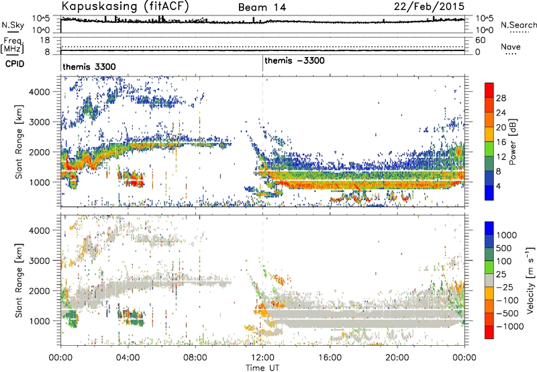Select the '20' tick on Power color bar

pyautogui.click(x=501, y=128)
